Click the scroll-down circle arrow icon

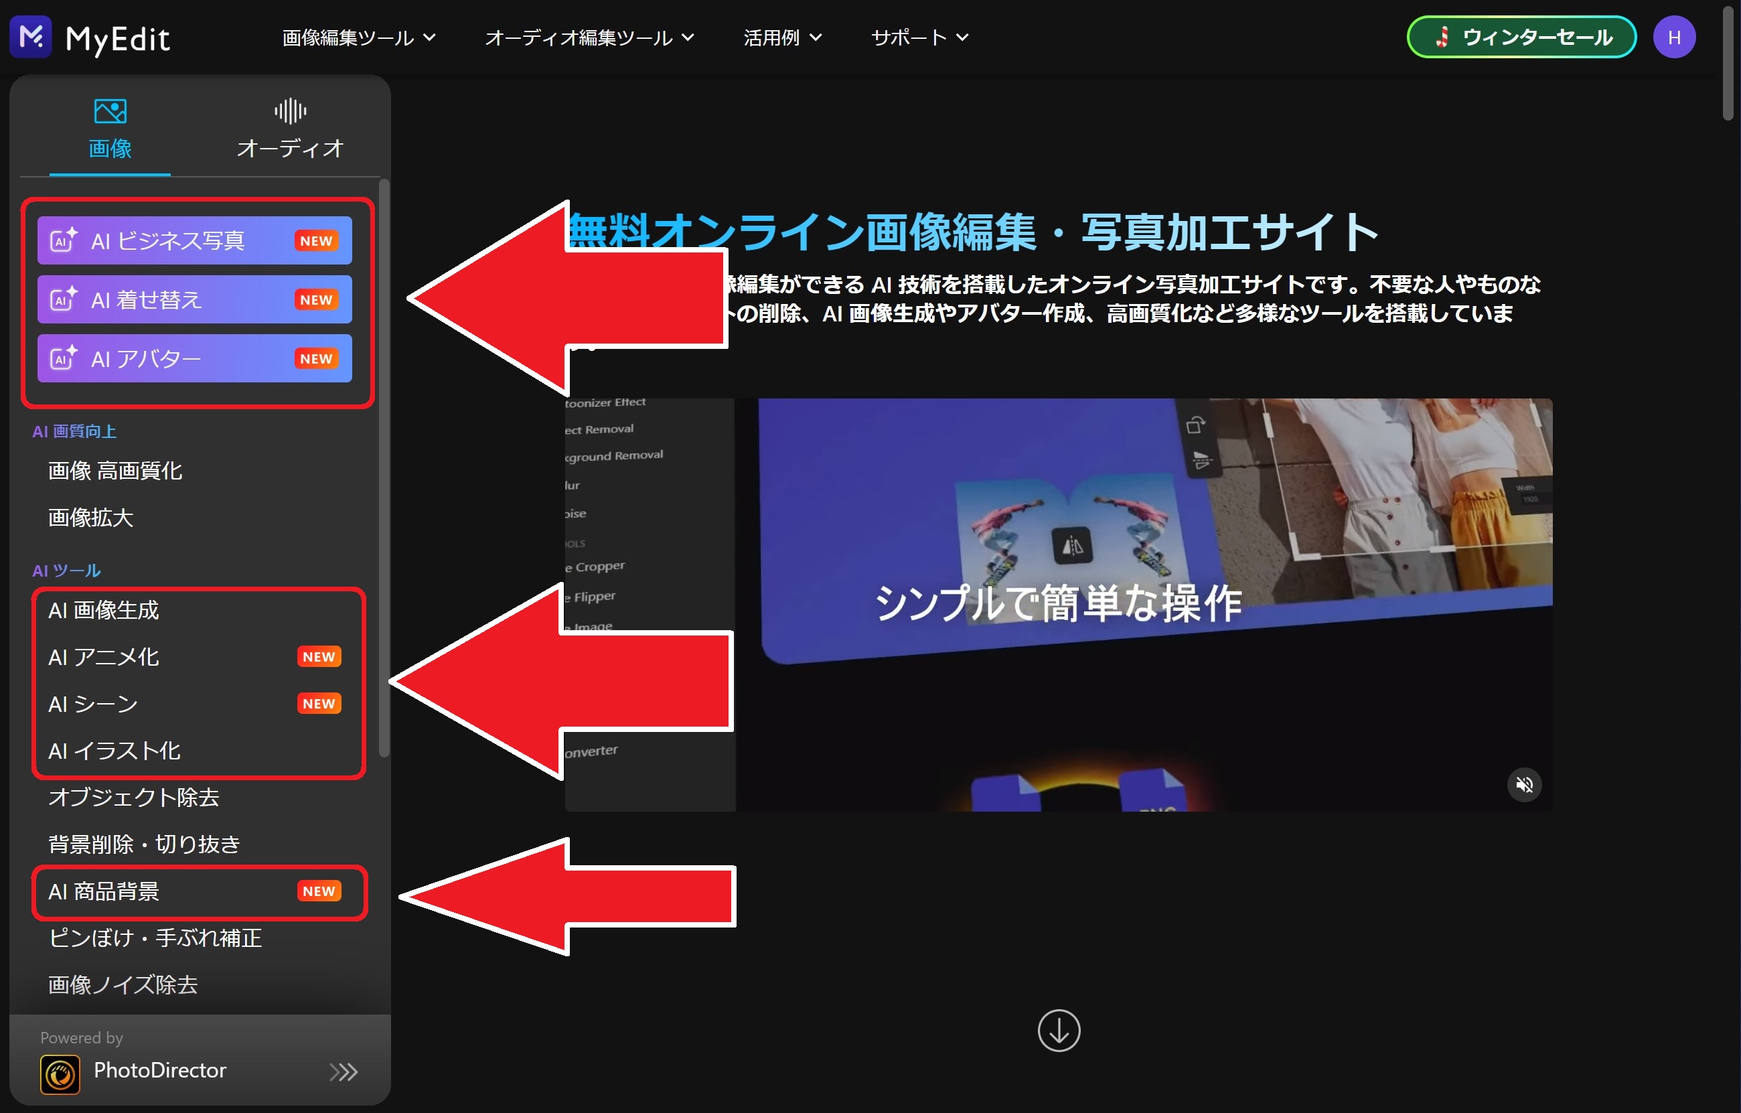(1059, 1030)
